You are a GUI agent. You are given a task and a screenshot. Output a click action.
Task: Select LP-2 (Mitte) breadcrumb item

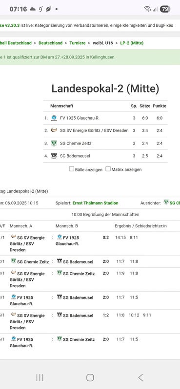132,43
